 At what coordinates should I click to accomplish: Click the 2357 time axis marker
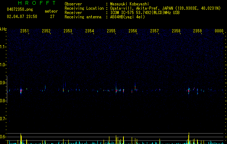154,31
